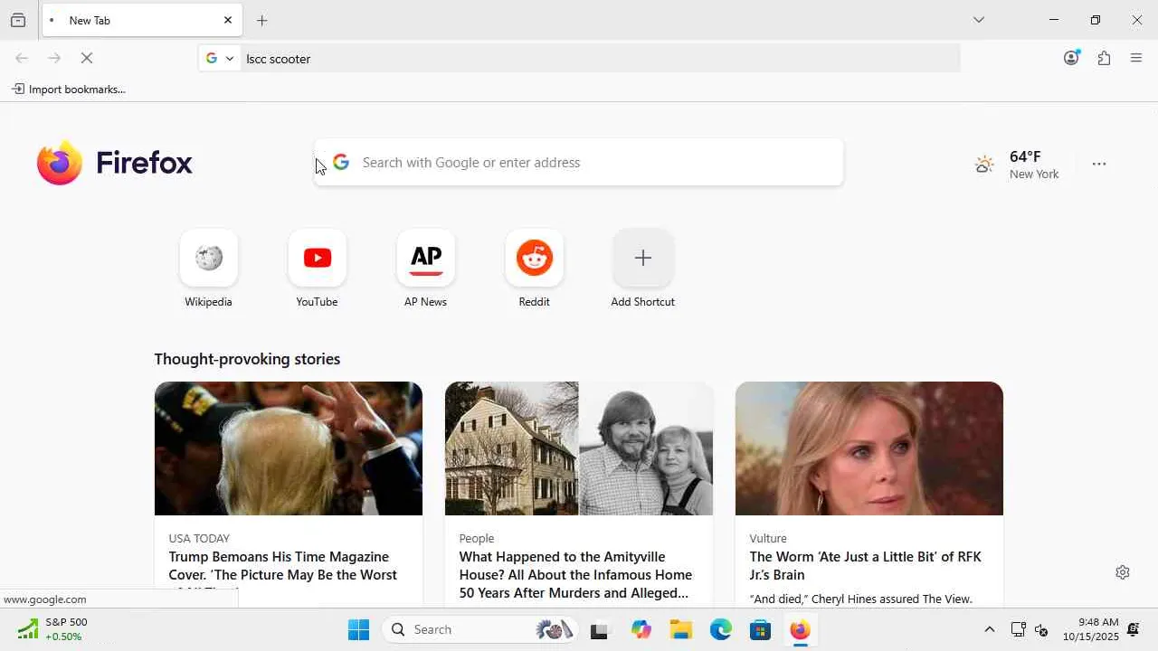Focus the 'Search with Google or enter address' box
Image resolution: width=1158 pixels, height=651 pixels.
(579, 163)
